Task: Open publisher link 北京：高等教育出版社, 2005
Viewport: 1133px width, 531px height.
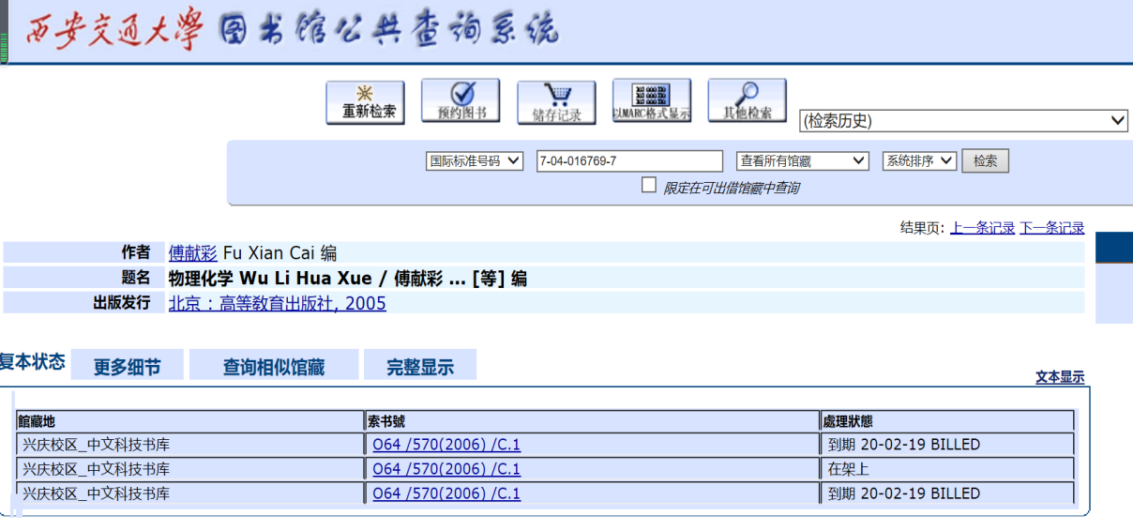Action: (x=277, y=303)
